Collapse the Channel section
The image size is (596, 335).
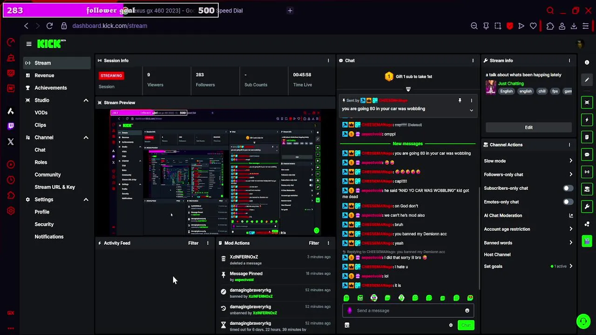[x=86, y=138]
